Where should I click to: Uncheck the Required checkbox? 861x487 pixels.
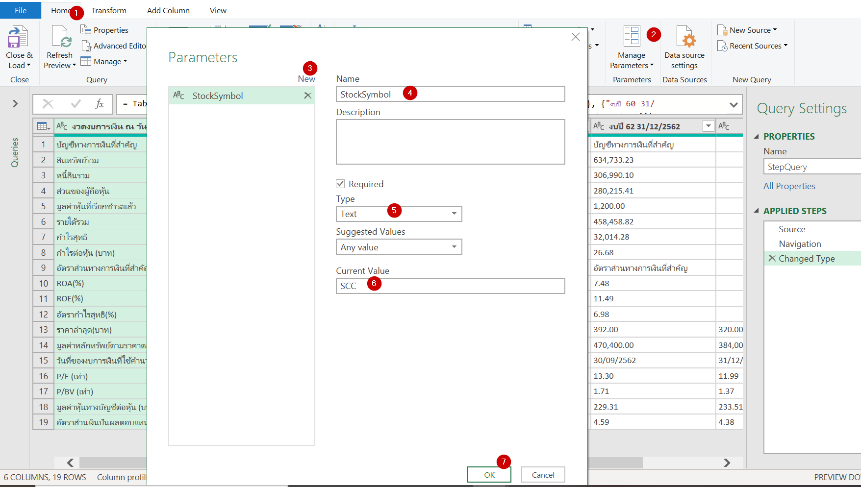click(x=340, y=183)
